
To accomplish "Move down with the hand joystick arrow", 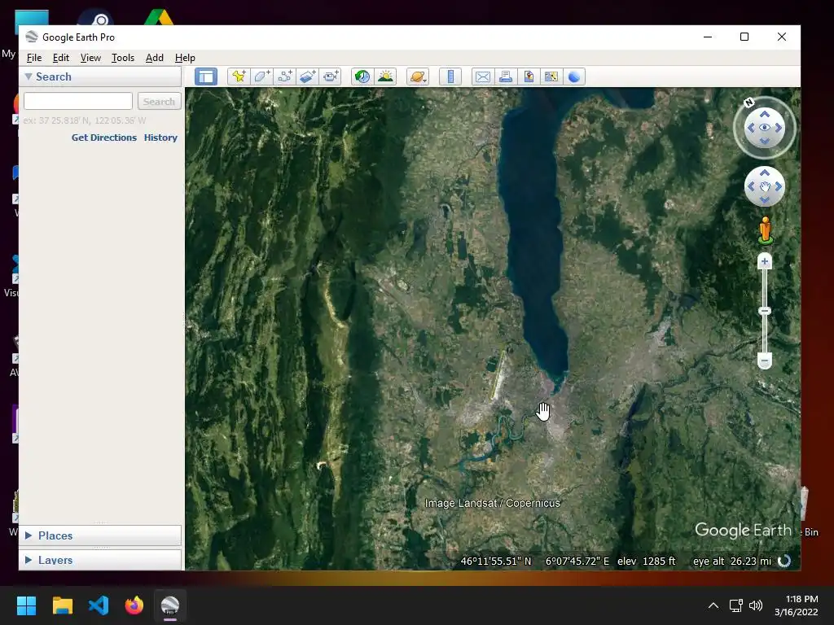I will [764, 200].
